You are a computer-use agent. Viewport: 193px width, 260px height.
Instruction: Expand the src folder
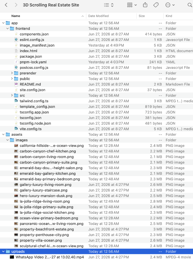click(12, 95)
